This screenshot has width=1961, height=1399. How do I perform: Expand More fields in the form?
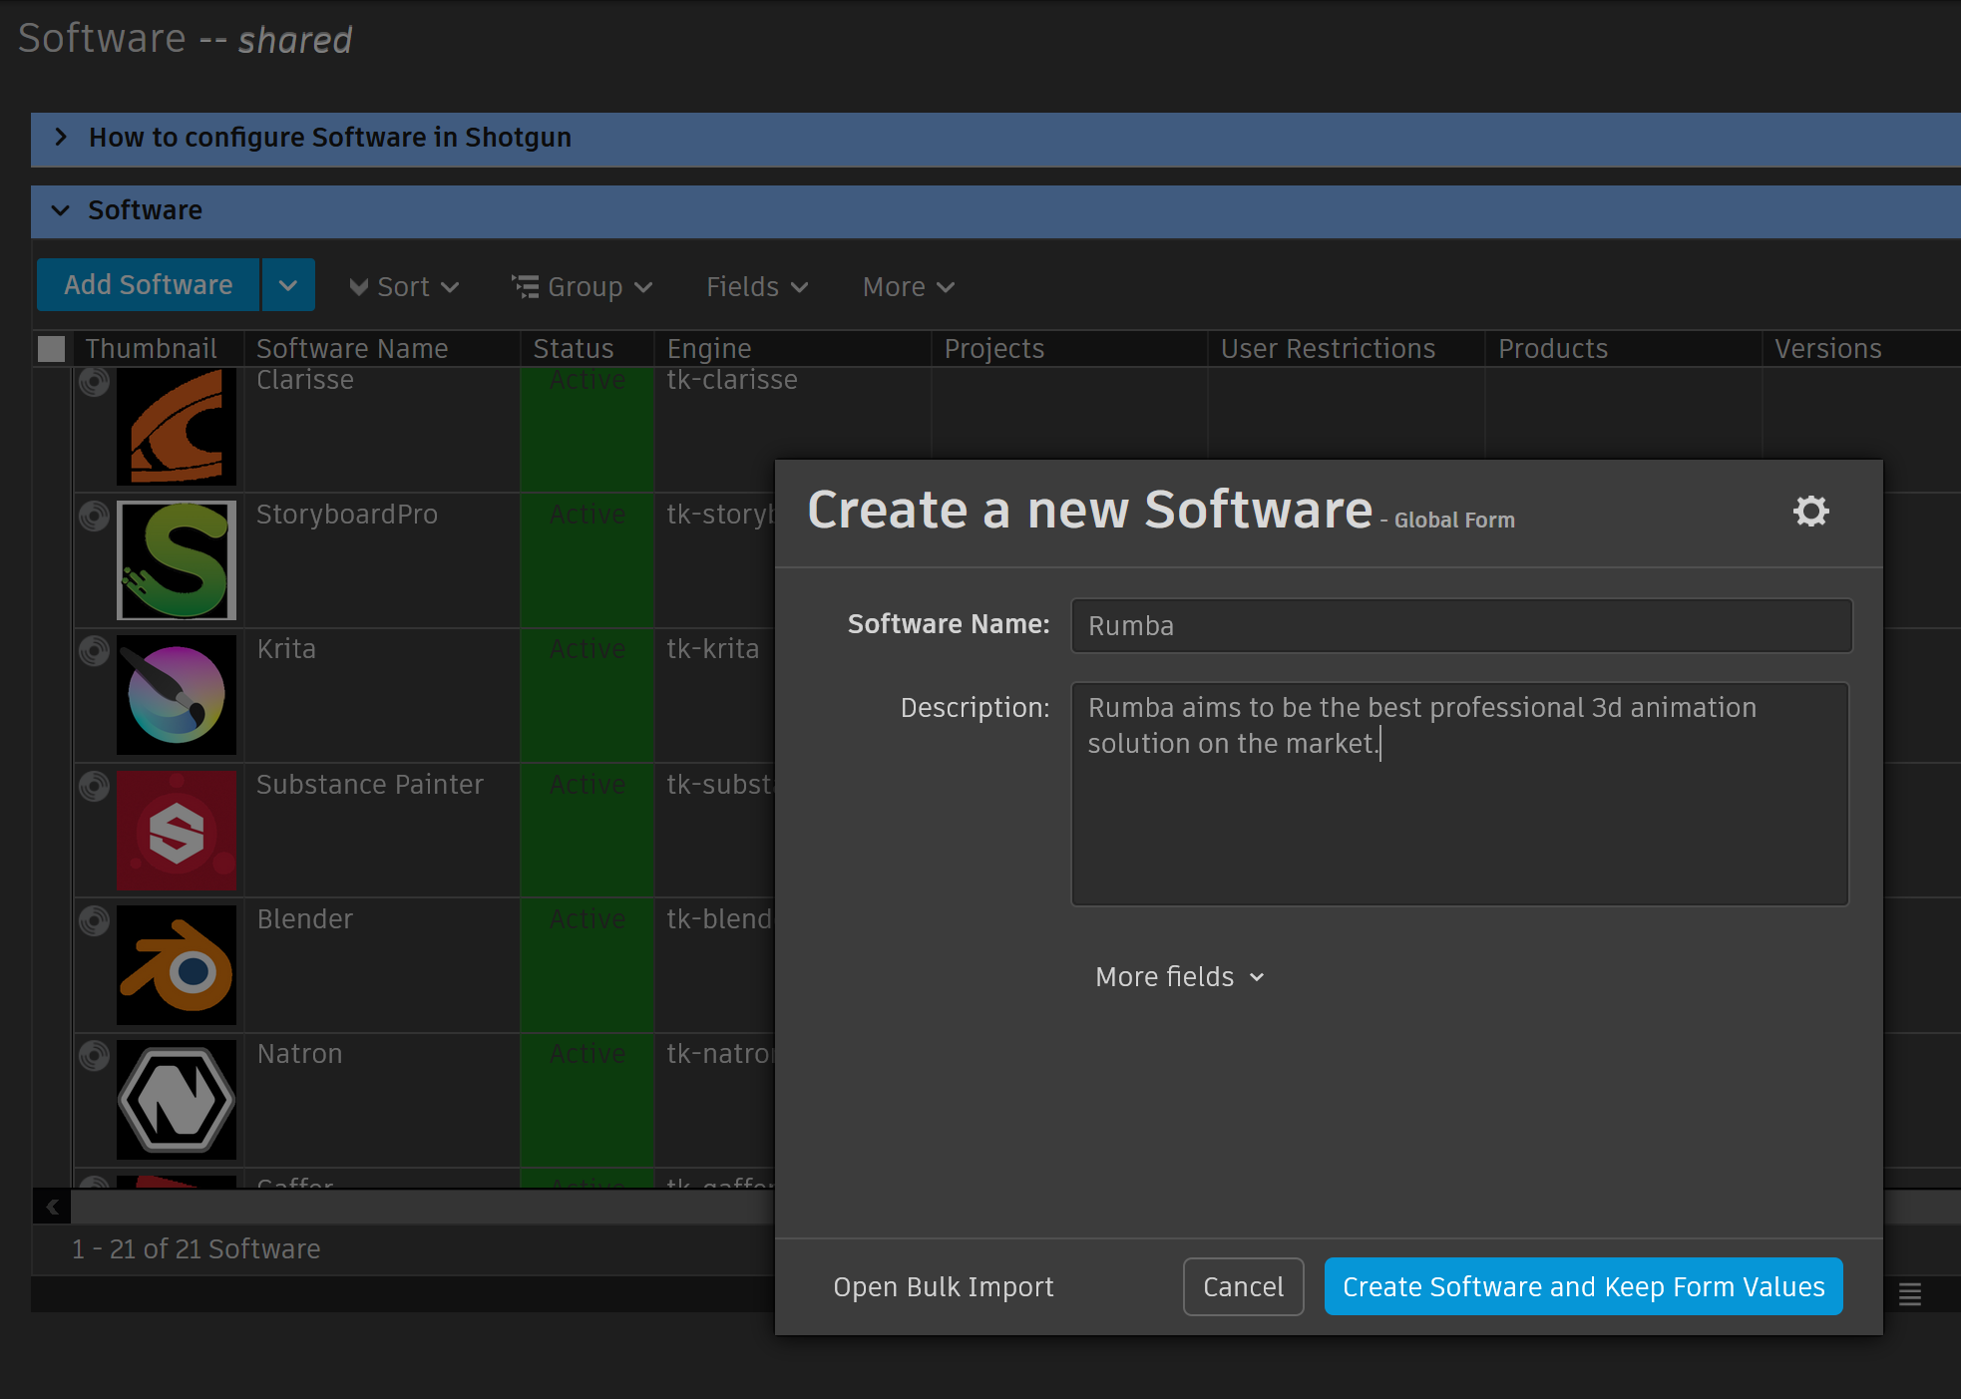tap(1179, 977)
